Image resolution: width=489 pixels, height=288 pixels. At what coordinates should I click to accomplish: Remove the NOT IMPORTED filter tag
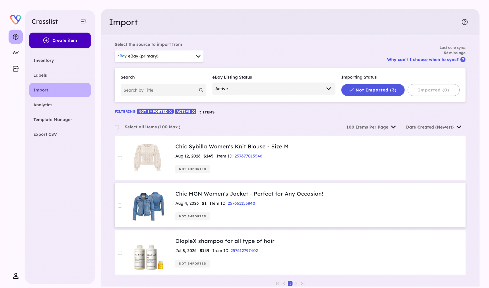[x=171, y=111]
